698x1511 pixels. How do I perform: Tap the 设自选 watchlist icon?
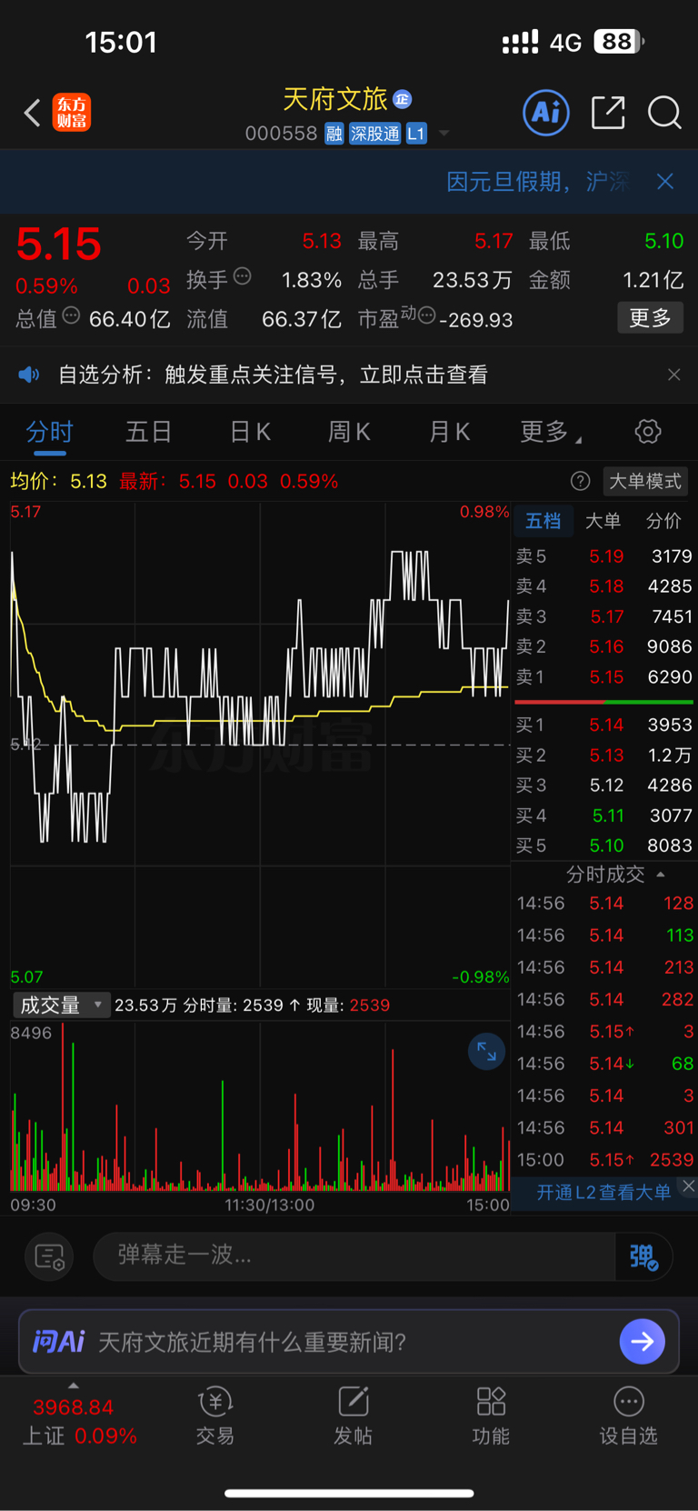click(x=628, y=1416)
